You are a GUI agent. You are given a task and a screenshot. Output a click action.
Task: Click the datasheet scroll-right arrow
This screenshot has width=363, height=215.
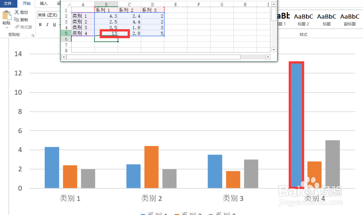tap(268, 57)
